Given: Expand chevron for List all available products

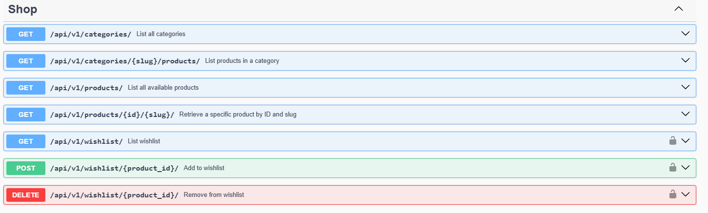Looking at the screenshot, I should [x=685, y=87].
